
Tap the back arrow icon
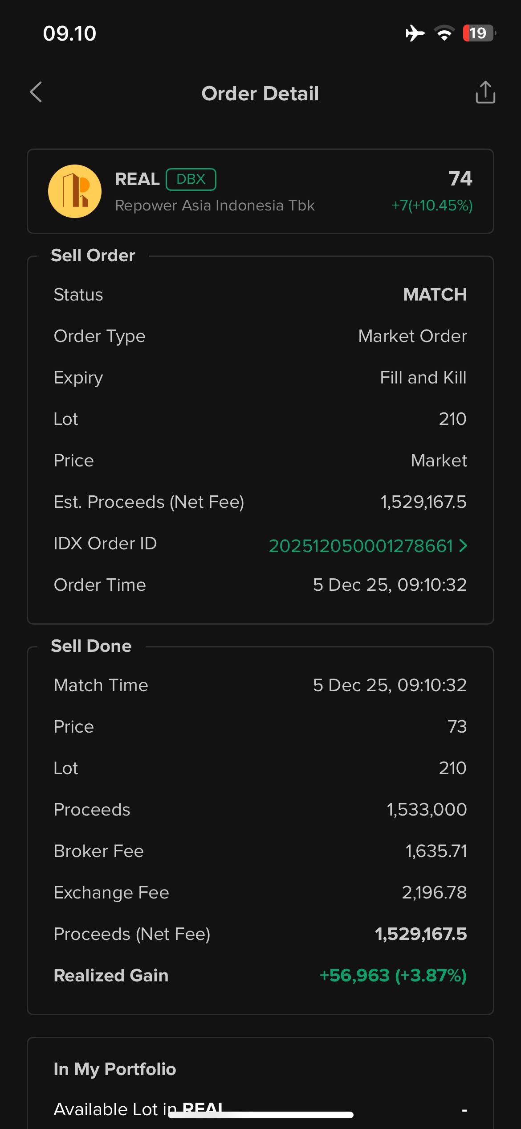(36, 92)
